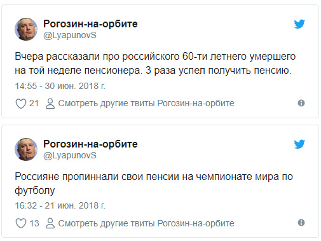Open Рогозин-на-орбите name in second tweet

90,144
